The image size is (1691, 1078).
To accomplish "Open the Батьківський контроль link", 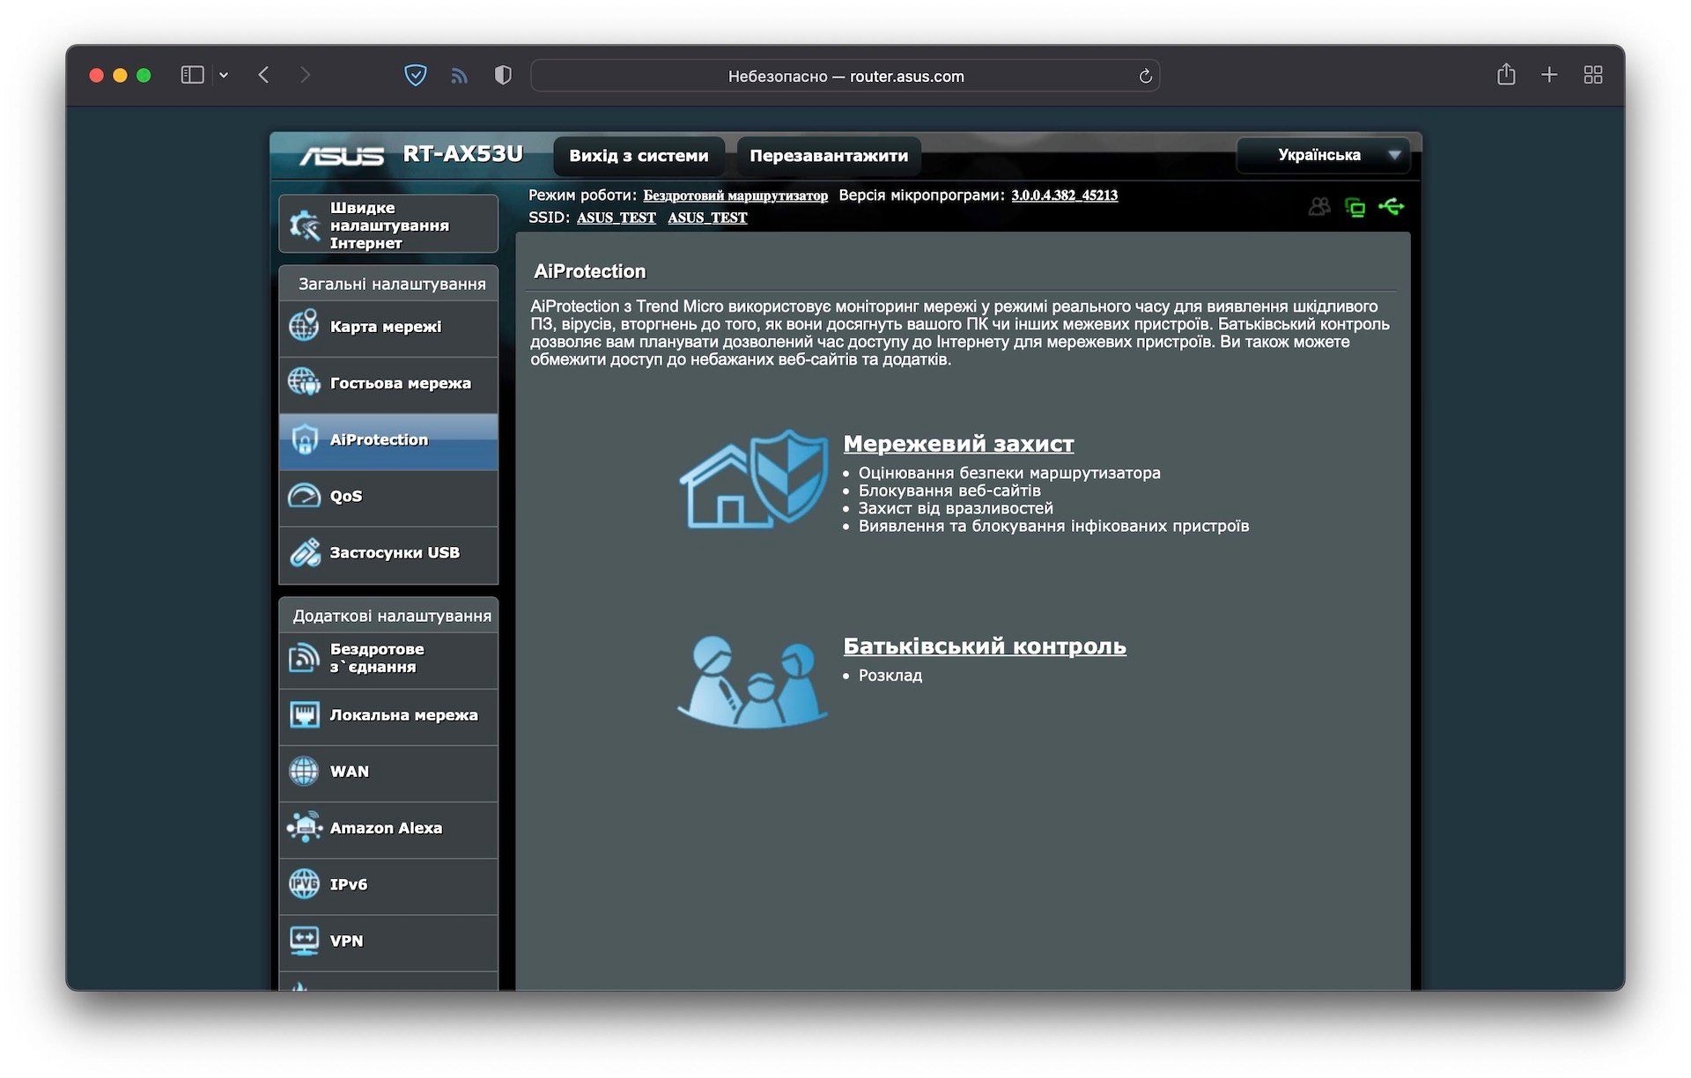I will tap(985, 646).
